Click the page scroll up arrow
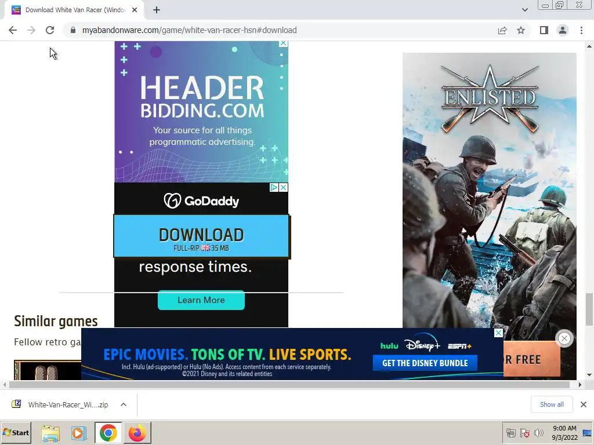 click(589, 46)
